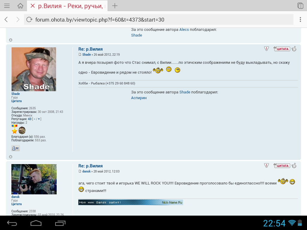This screenshot has height=230, width=307.
Task: Open the browser hamburger menu
Action: click(7, 6)
